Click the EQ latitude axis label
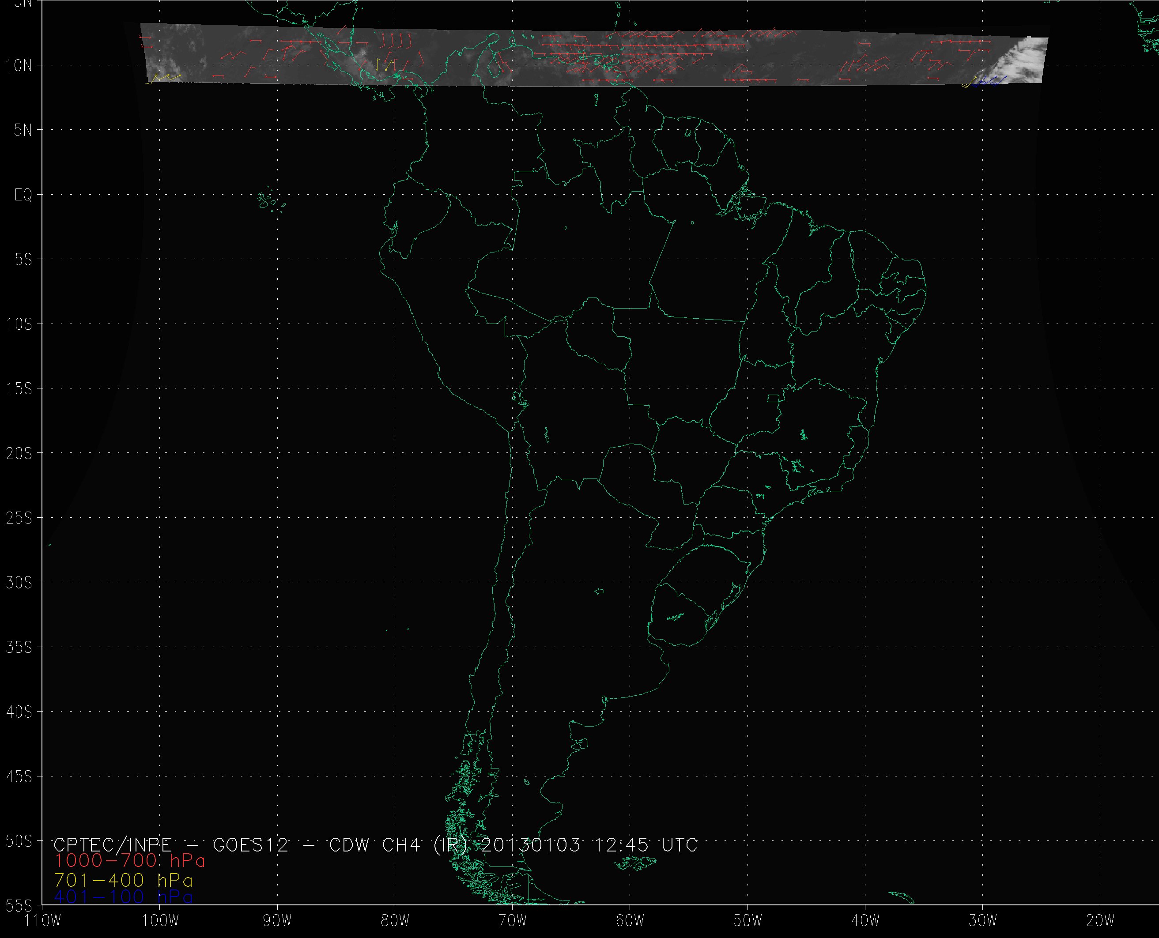The image size is (1159, 938). tap(23, 195)
